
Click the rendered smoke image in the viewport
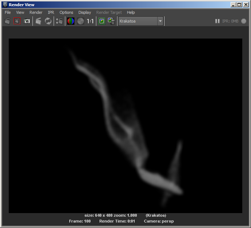[125, 126]
